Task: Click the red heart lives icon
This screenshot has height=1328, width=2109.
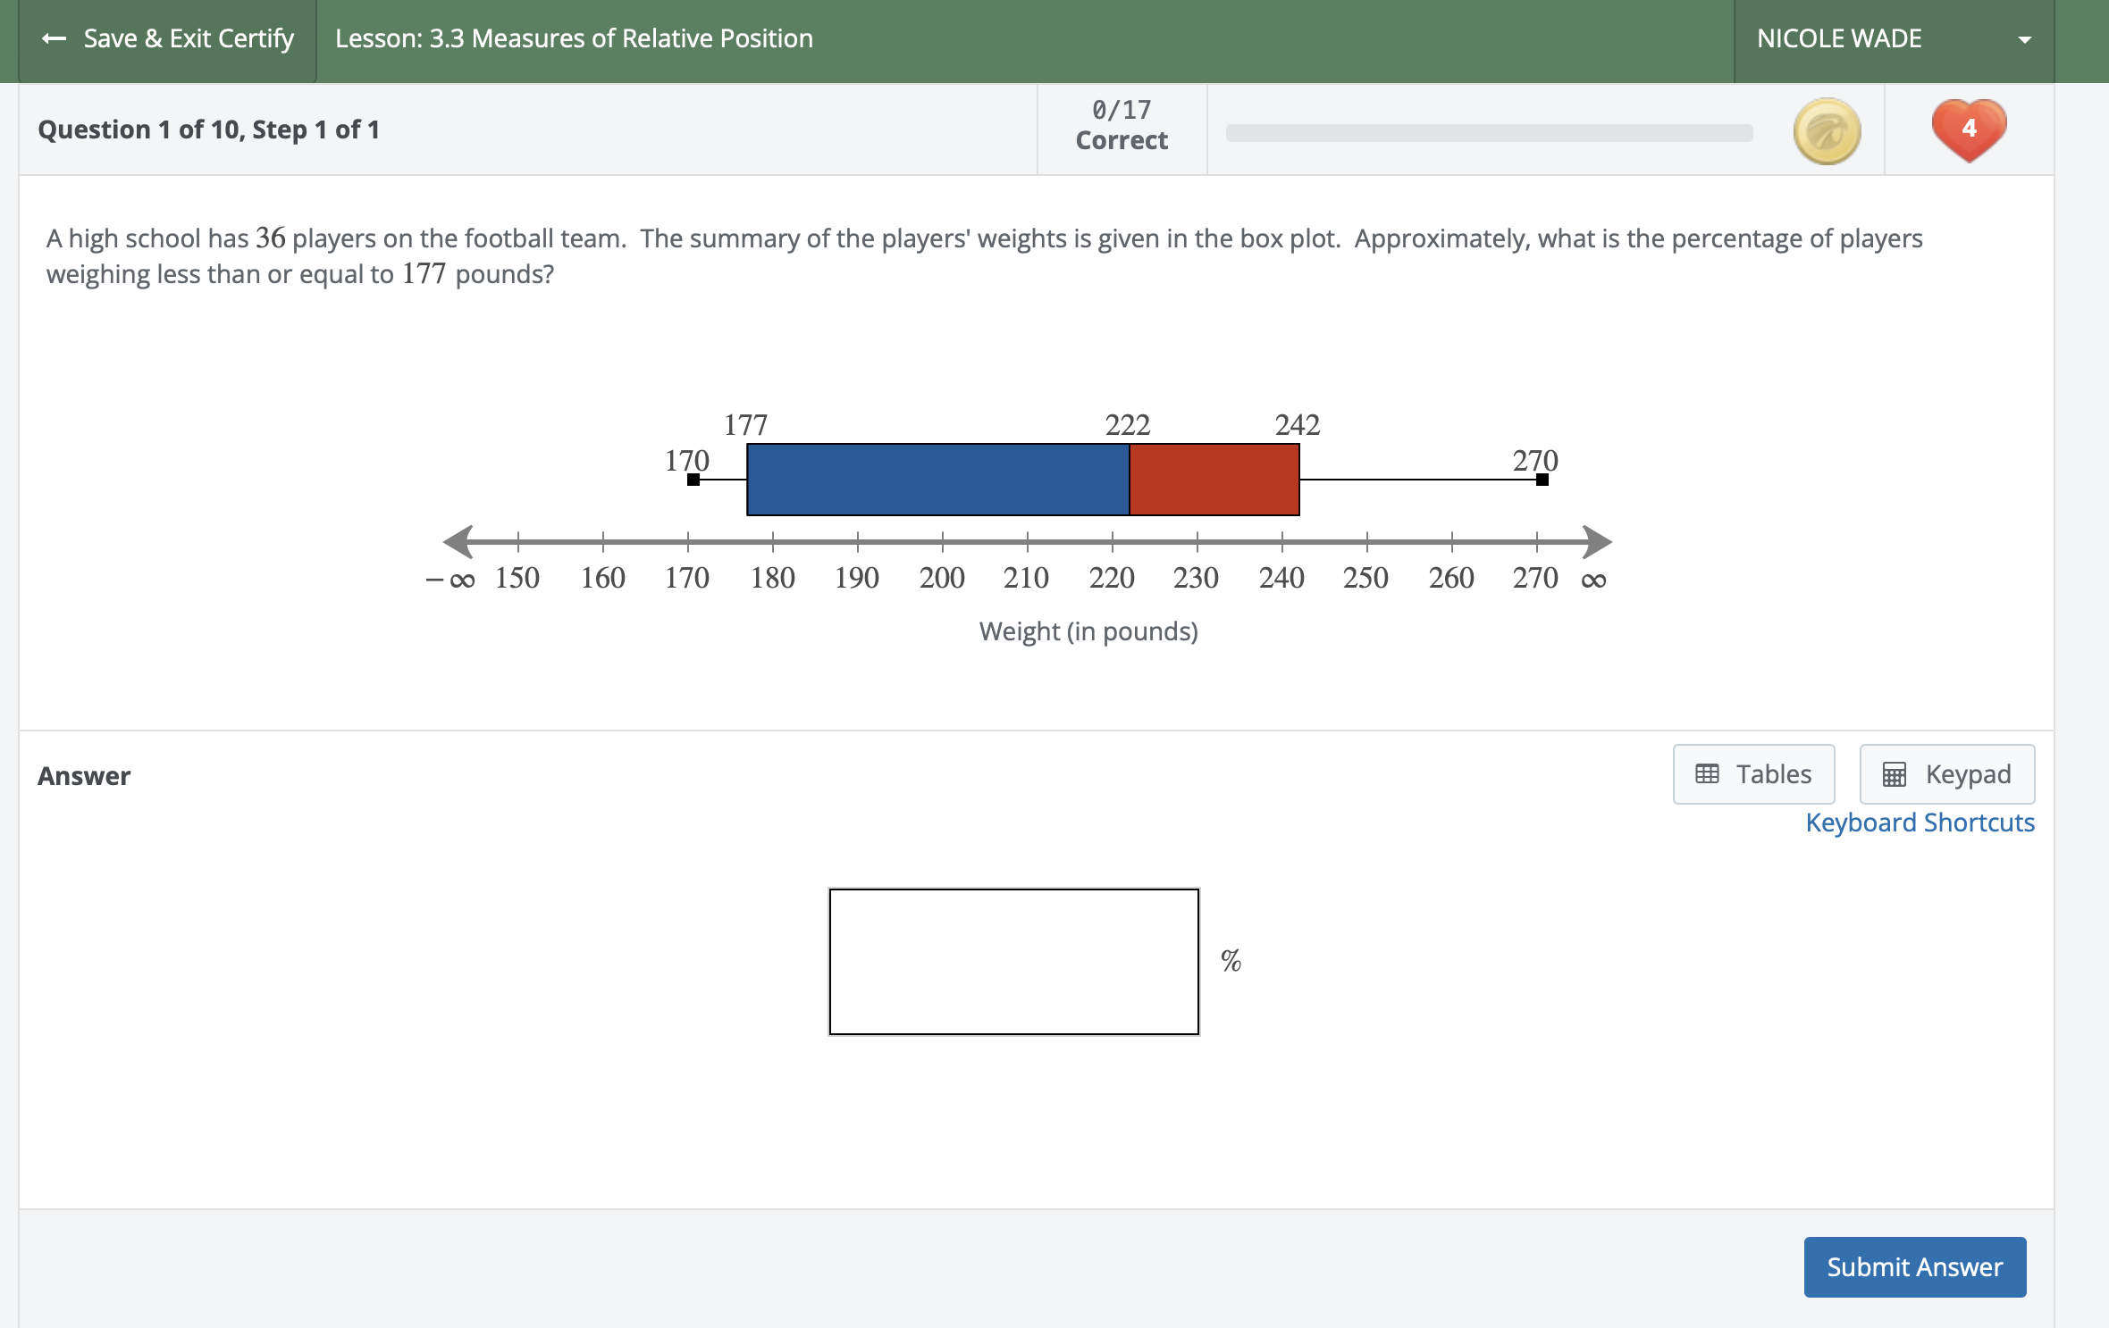Action: click(1969, 129)
